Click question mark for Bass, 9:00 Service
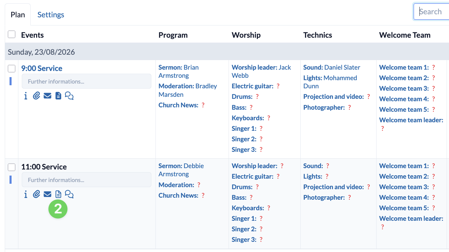The image size is (449, 252). [x=251, y=108]
